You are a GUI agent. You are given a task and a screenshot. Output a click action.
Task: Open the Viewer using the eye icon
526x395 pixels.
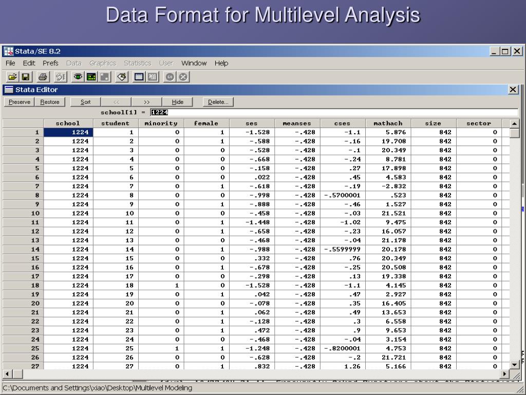(x=78, y=77)
